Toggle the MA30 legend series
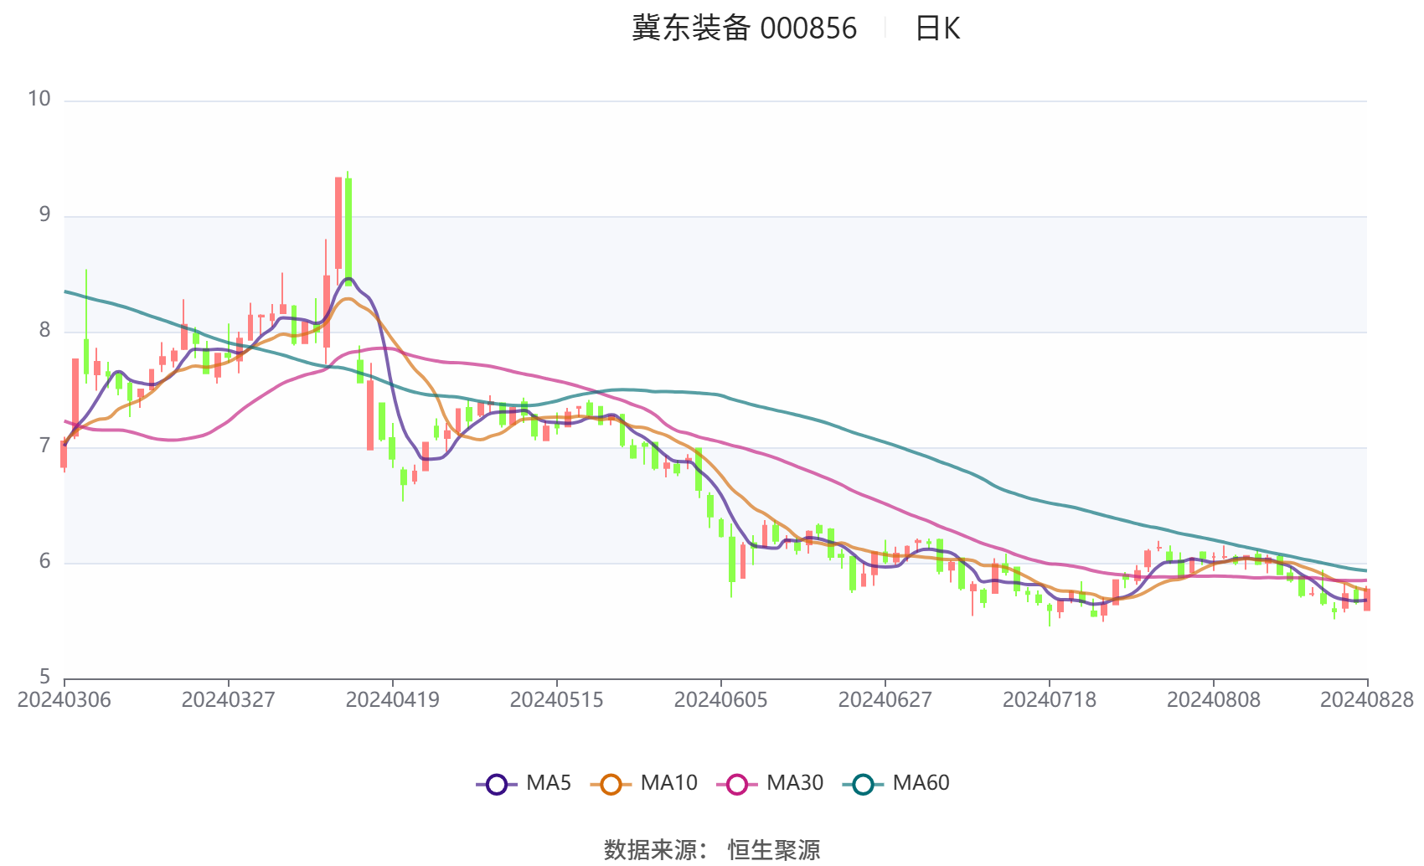The width and height of the screenshot is (1424, 866). point(770,783)
